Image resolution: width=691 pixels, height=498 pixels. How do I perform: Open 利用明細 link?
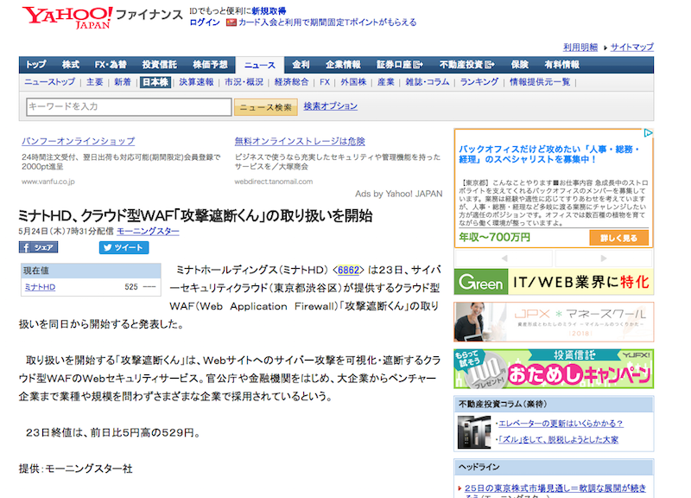coord(580,48)
